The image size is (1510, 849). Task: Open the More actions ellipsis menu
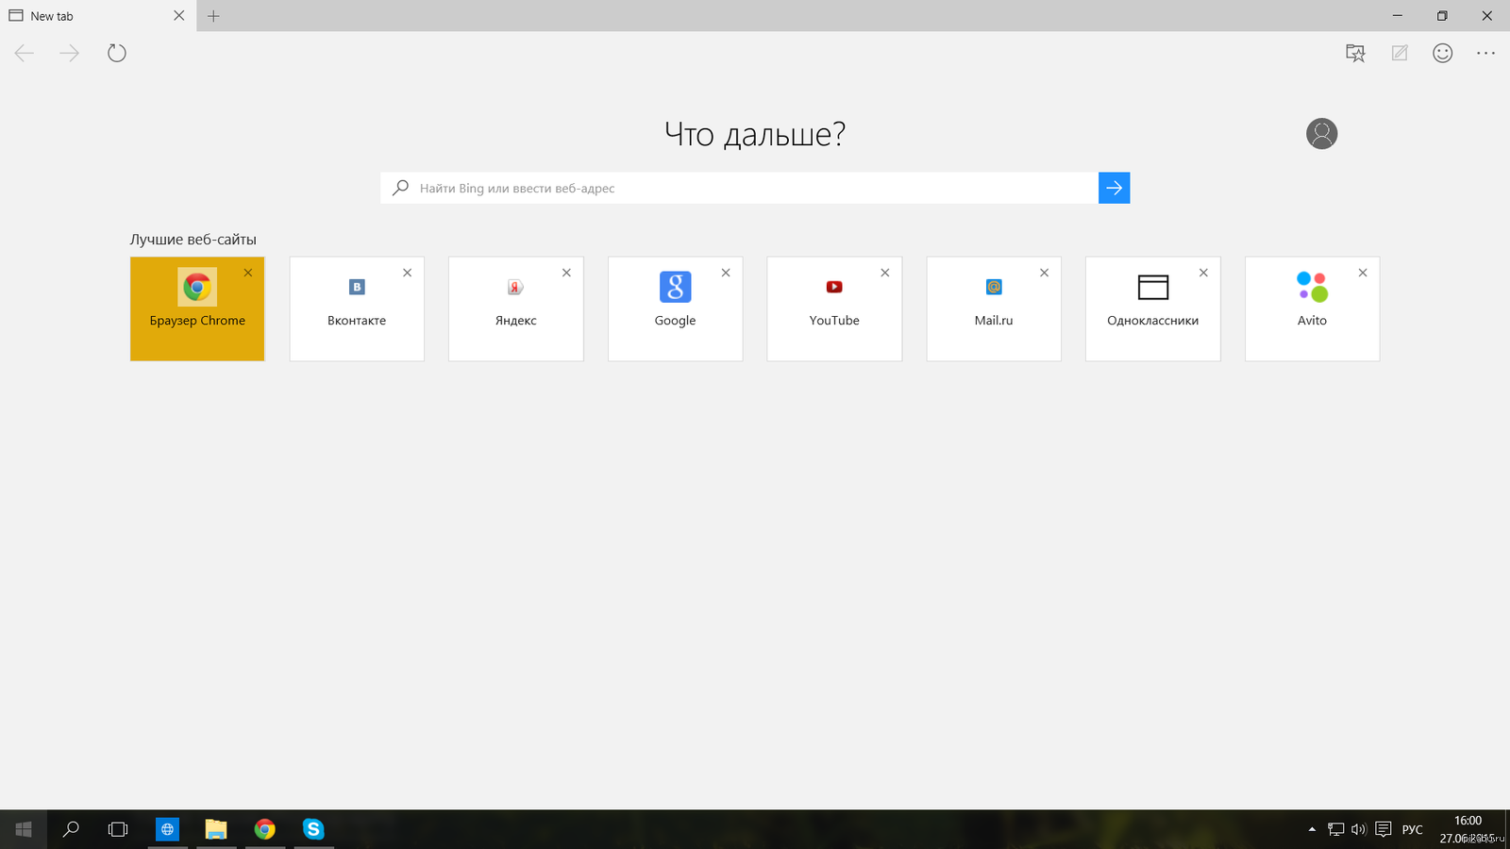point(1485,53)
